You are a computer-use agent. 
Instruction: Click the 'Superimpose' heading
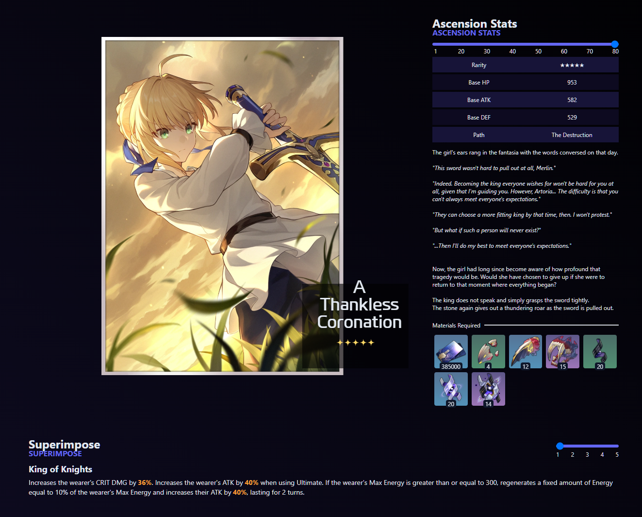point(64,445)
